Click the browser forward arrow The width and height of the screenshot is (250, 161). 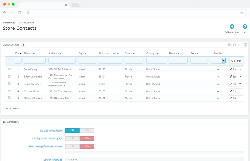[x=12, y=13]
